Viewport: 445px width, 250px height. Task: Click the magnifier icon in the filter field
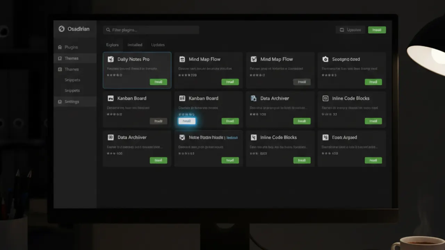(x=108, y=30)
